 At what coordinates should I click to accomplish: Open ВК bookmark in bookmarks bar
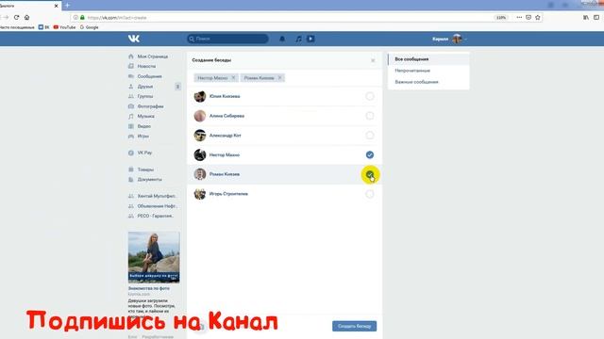click(44, 27)
